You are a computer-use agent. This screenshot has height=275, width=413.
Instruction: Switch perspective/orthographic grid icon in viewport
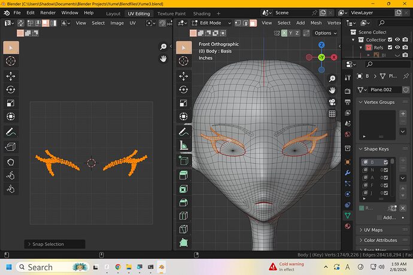(x=332, y=114)
